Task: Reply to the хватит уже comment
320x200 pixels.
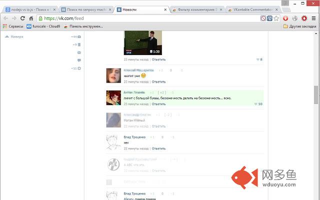Action: (x=158, y=82)
